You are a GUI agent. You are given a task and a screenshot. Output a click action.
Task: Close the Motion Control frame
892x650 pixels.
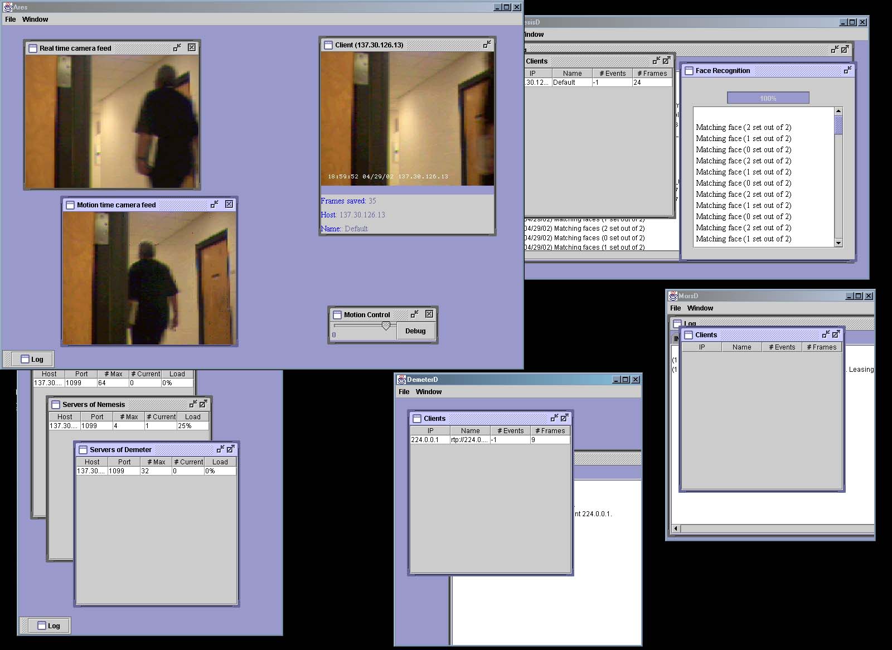tap(429, 314)
